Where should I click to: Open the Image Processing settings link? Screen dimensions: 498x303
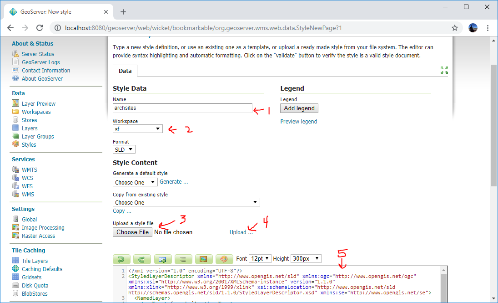click(43, 227)
